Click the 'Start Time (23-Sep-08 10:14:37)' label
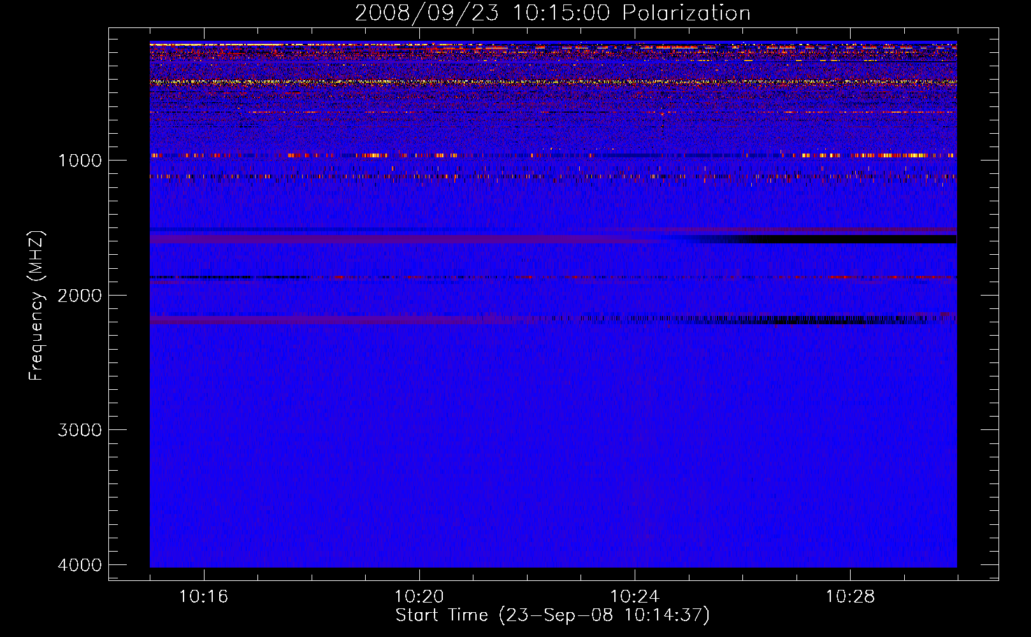 552,615
